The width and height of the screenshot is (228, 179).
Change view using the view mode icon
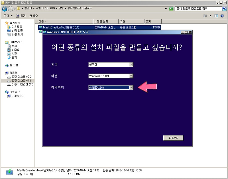pos(205,16)
